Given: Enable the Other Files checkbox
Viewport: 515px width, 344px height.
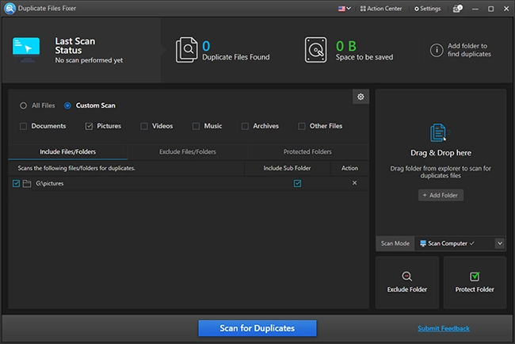Looking at the screenshot, I should coord(301,126).
